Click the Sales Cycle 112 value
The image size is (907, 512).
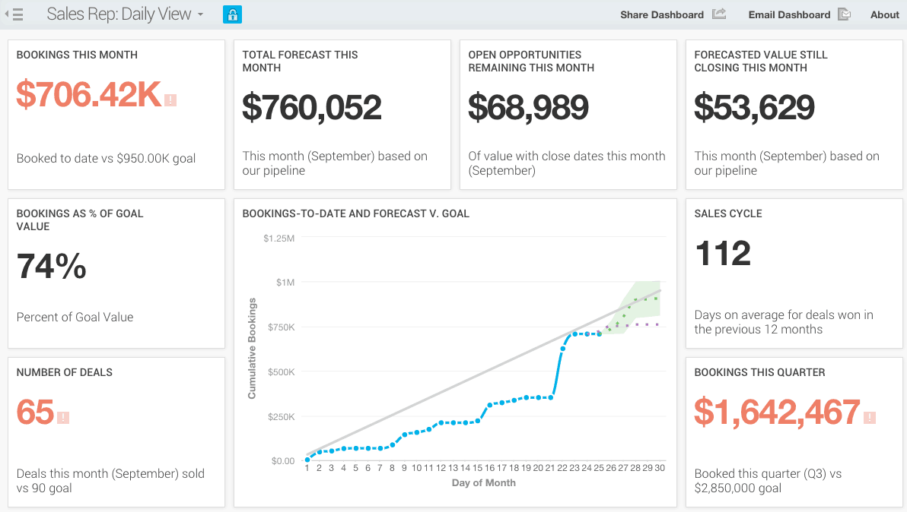click(723, 253)
